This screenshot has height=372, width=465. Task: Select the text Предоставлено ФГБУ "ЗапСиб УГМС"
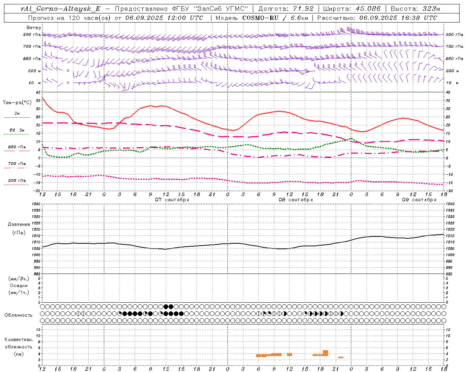click(181, 9)
